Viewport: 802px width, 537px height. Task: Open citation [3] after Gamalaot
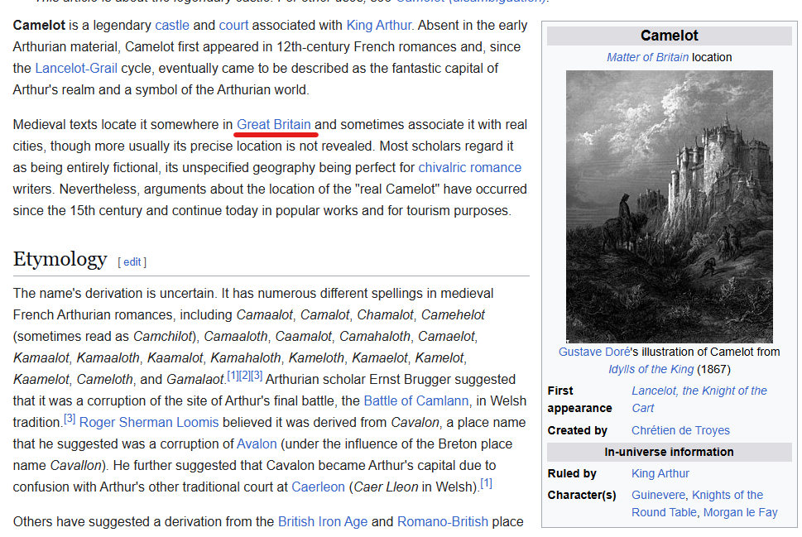tap(257, 376)
